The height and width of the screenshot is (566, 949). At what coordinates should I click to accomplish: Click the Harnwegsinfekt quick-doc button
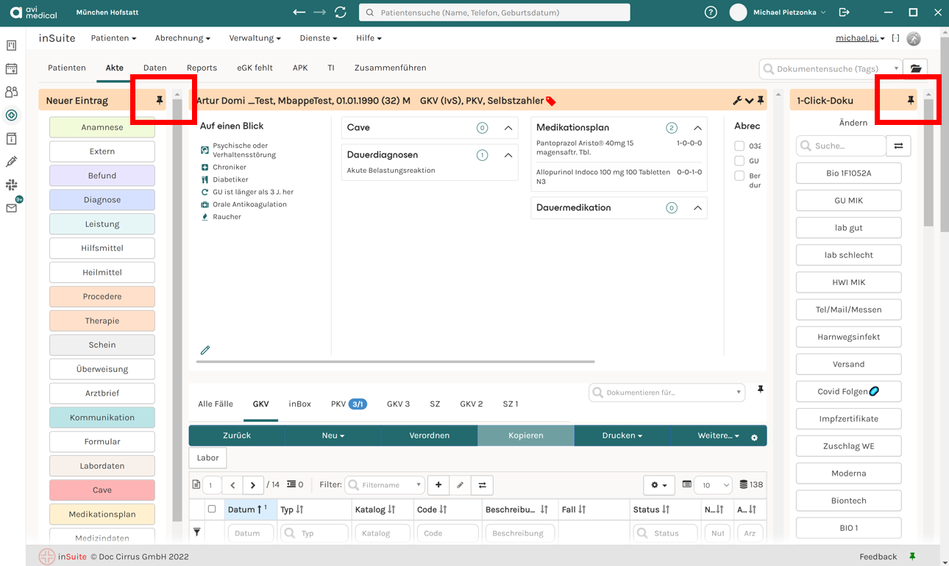[848, 337]
